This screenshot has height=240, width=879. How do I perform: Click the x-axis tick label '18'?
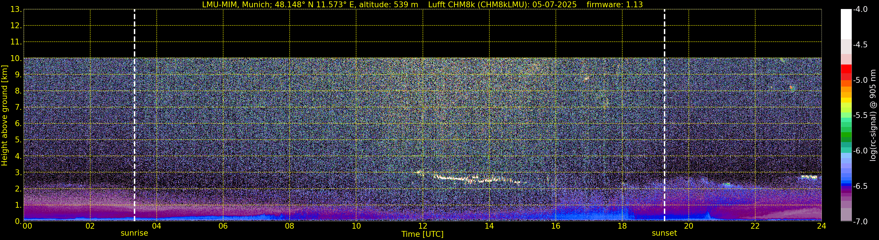click(622, 226)
